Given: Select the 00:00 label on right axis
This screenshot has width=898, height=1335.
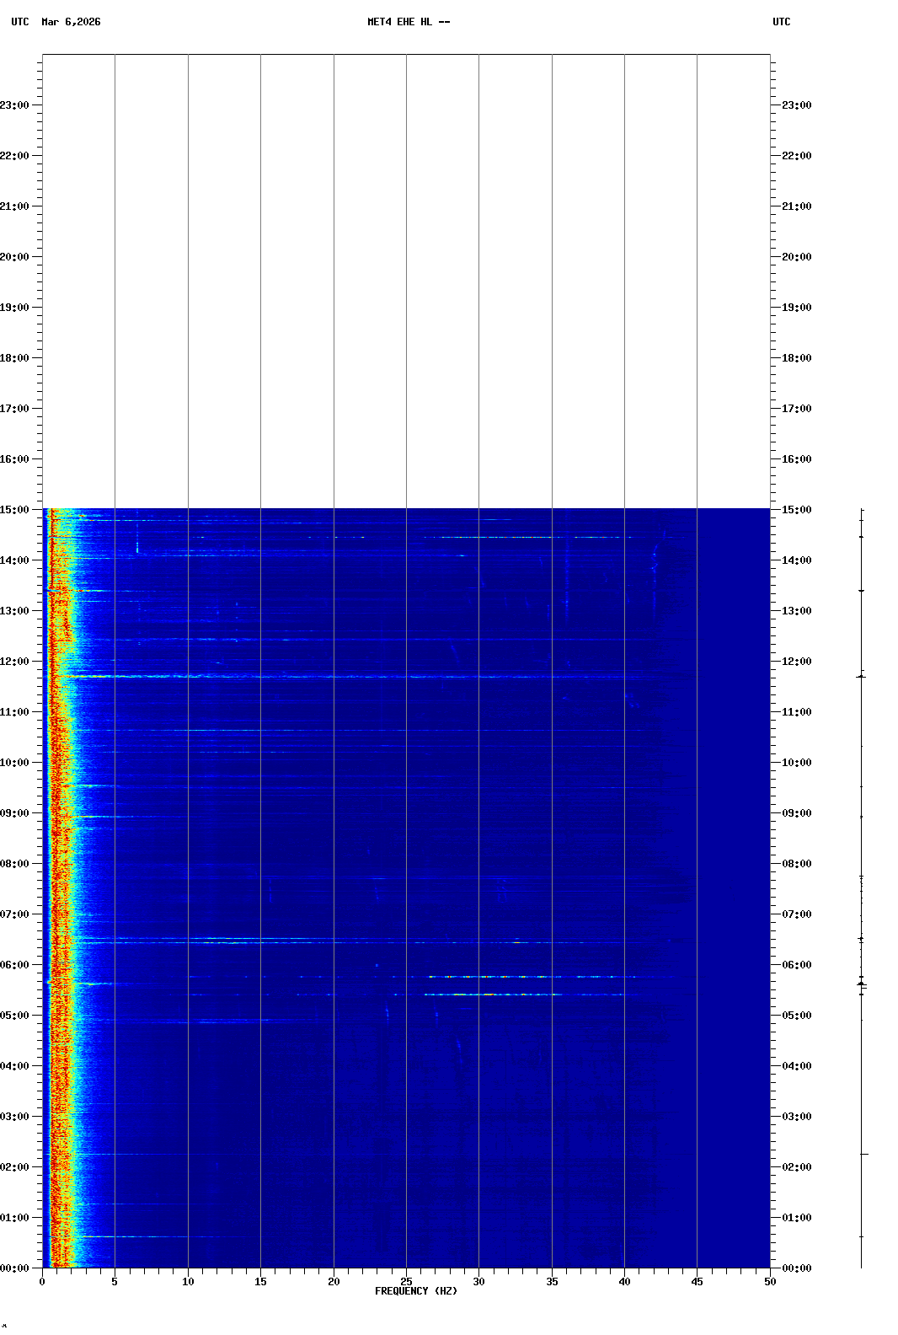Looking at the screenshot, I should [x=796, y=1268].
